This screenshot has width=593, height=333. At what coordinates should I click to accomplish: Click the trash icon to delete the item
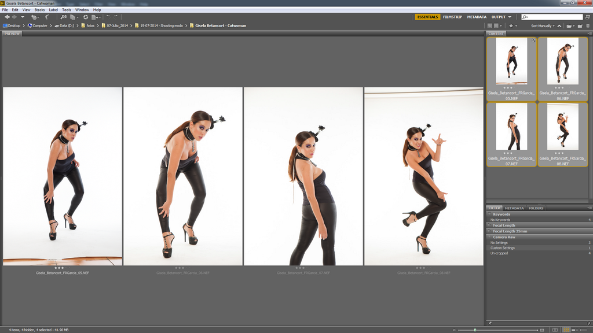coord(588,25)
